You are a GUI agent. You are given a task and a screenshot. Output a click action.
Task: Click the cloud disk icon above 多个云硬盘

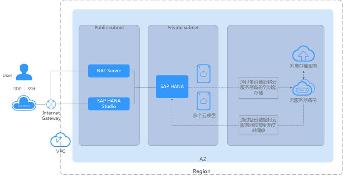click(x=203, y=101)
